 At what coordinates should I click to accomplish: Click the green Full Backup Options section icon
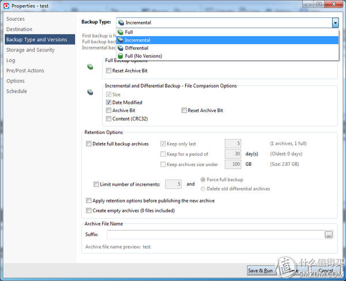point(90,67)
